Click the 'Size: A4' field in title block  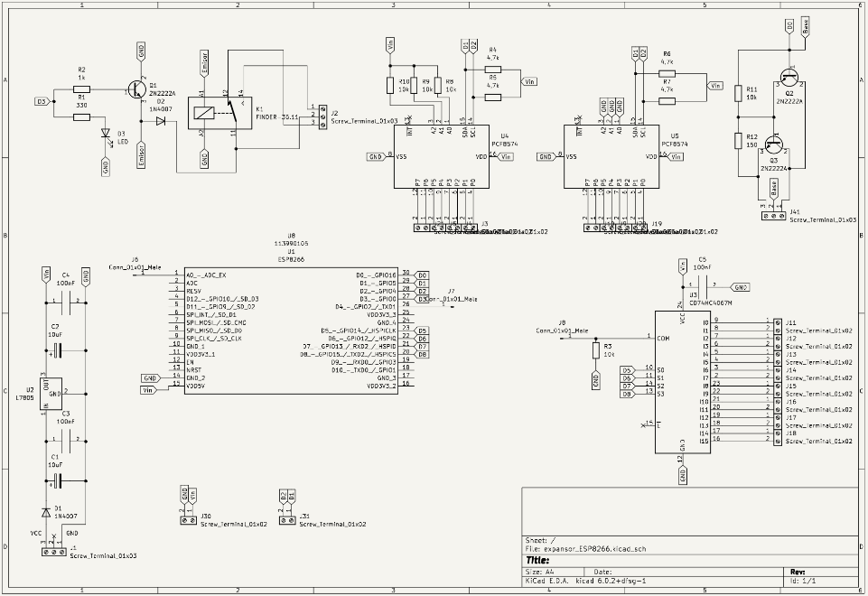point(539,572)
